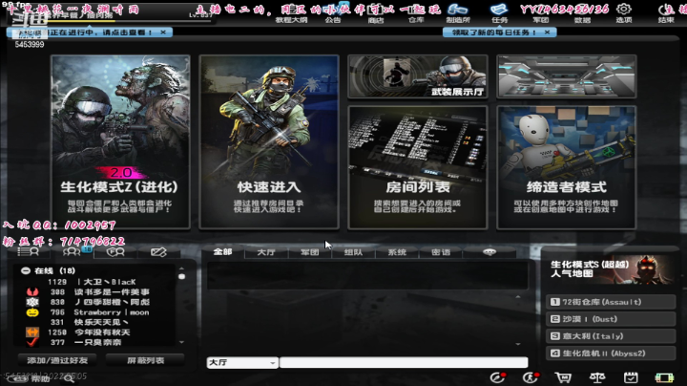Click the pumpkin badge beside Strawberry丨moon
Screen dimensions: 687x386
point(32,312)
